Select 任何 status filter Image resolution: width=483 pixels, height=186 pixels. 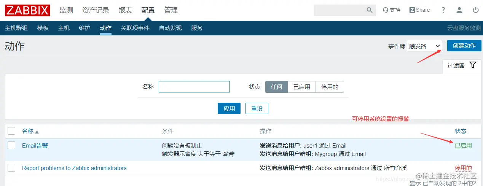click(277, 87)
